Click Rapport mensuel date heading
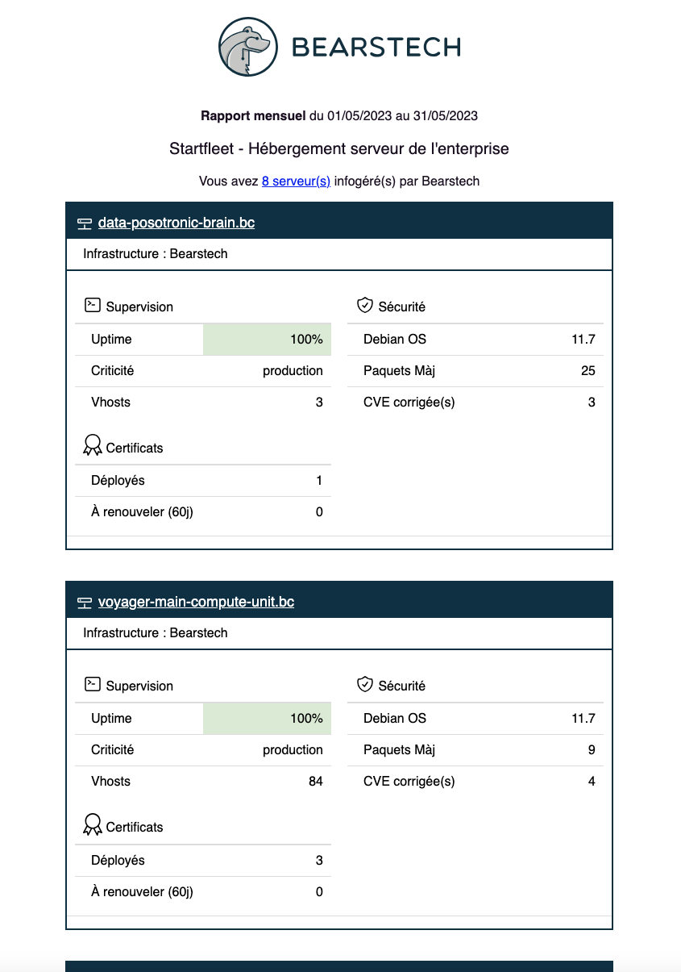This screenshot has width=681, height=972. [339, 116]
